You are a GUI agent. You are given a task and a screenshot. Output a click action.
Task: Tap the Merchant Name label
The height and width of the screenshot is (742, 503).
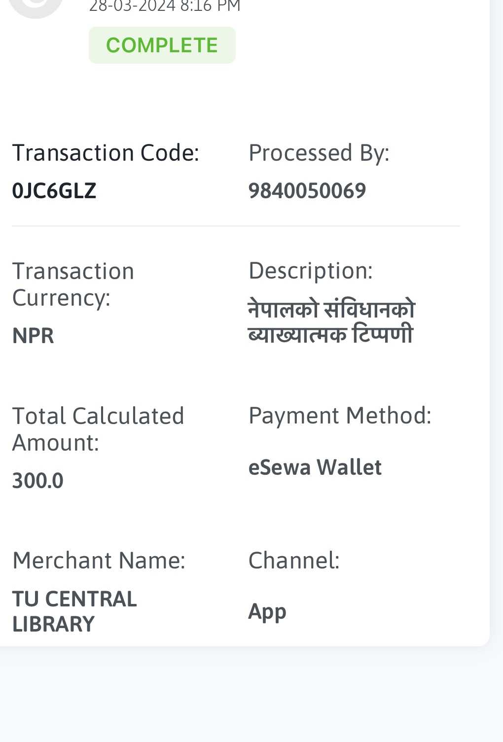click(99, 561)
